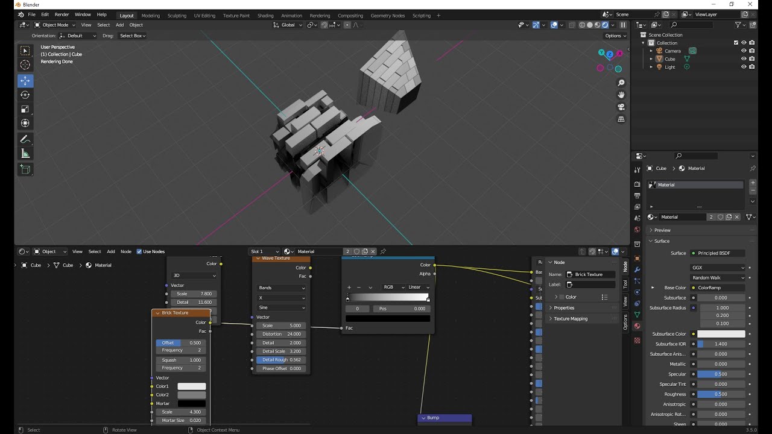Select the Measure tool
This screenshot has height=434, width=772.
point(25,154)
